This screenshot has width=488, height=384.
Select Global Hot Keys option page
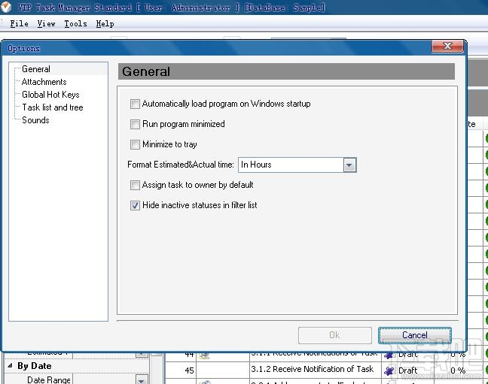[50, 95]
